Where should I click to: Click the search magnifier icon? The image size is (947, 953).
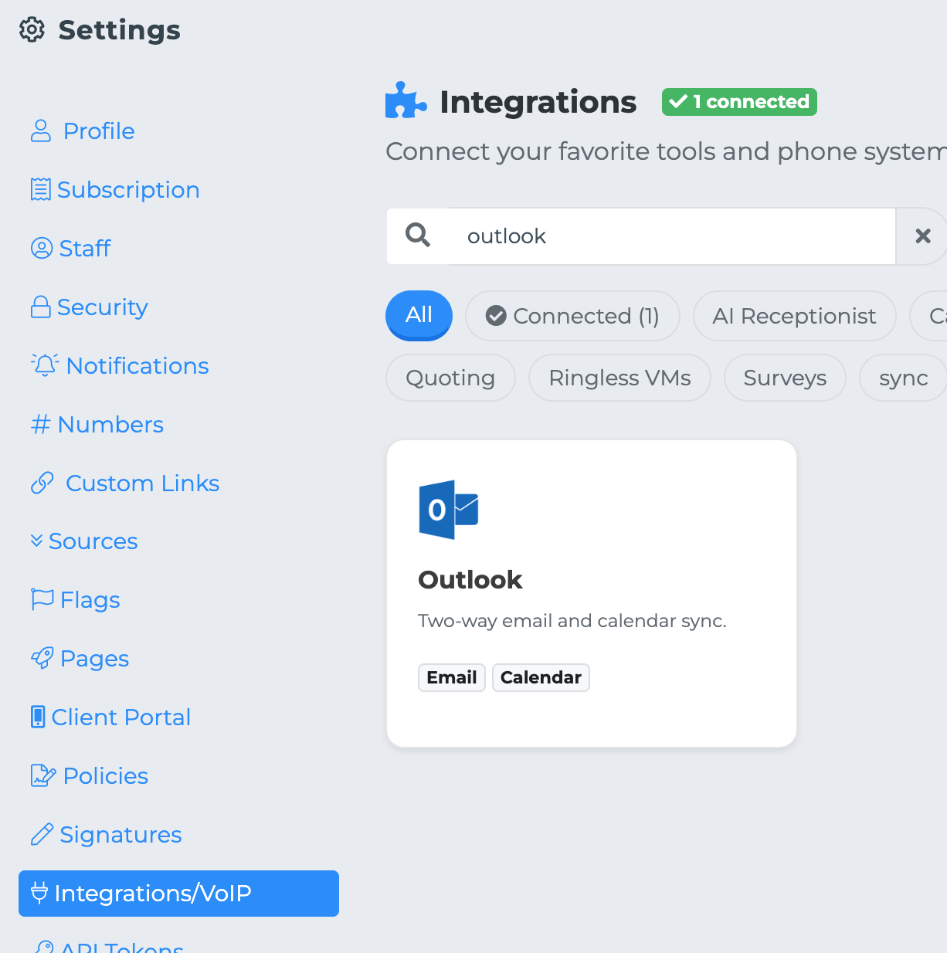coord(418,236)
